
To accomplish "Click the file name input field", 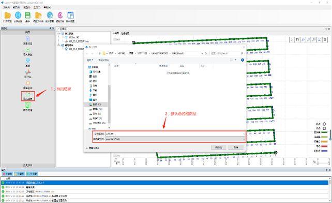I will coord(175,134).
